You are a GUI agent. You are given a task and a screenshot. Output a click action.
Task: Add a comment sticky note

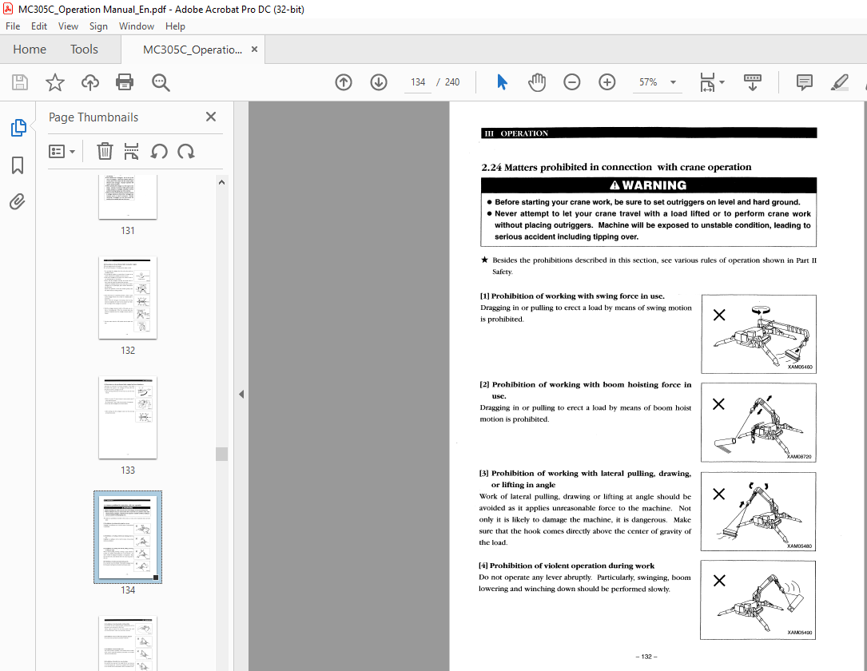pos(804,82)
